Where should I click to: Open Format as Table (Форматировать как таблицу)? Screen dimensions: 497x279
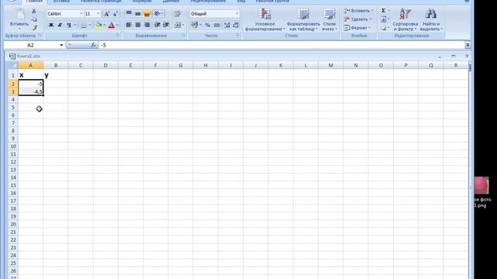pyautogui.click(x=304, y=19)
